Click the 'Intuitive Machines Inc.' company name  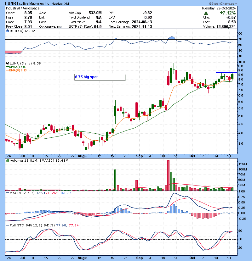pos(33,3)
